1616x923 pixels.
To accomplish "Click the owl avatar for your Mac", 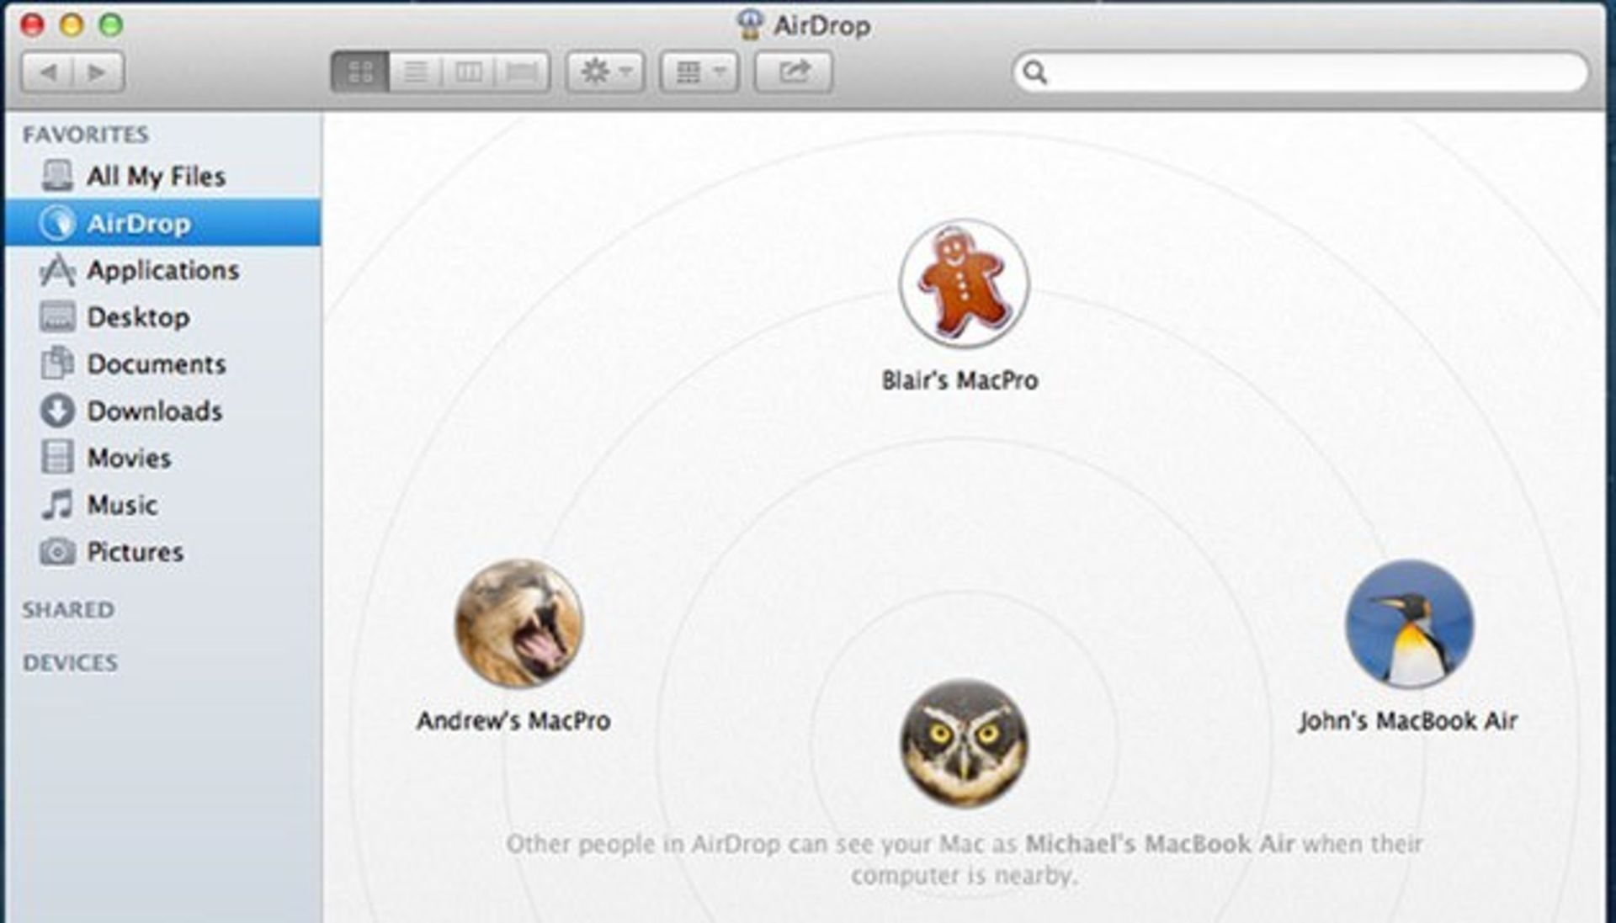I will [x=964, y=743].
